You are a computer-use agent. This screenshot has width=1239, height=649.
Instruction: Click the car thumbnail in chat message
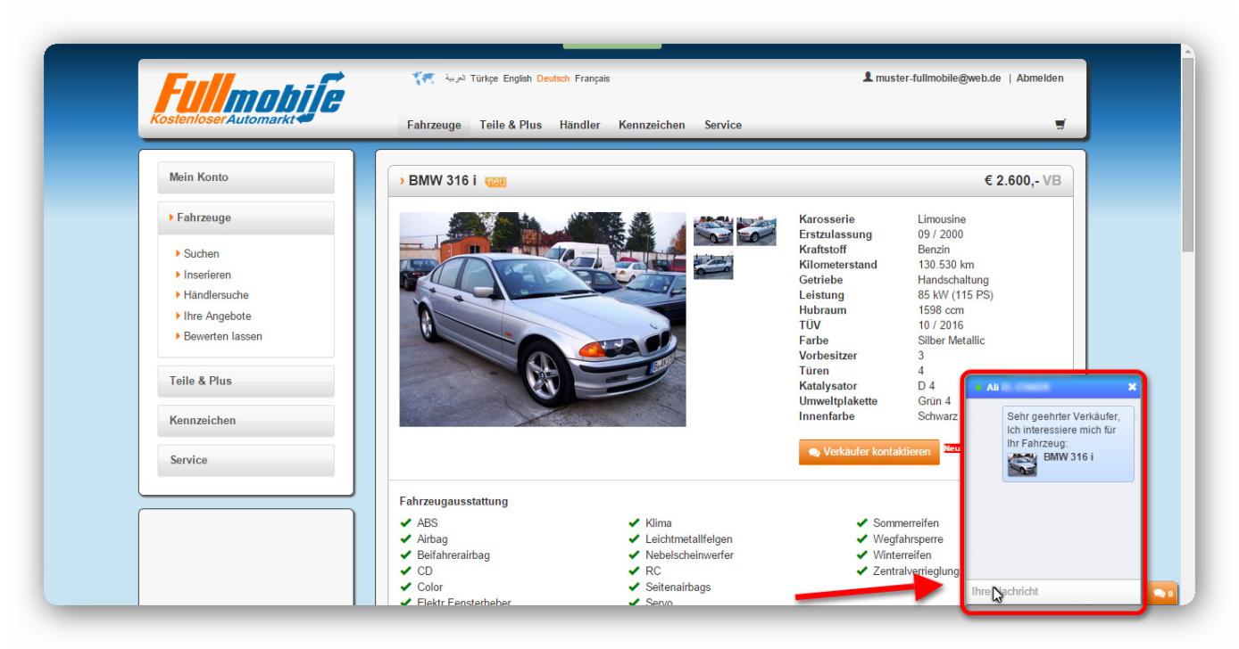(1023, 464)
